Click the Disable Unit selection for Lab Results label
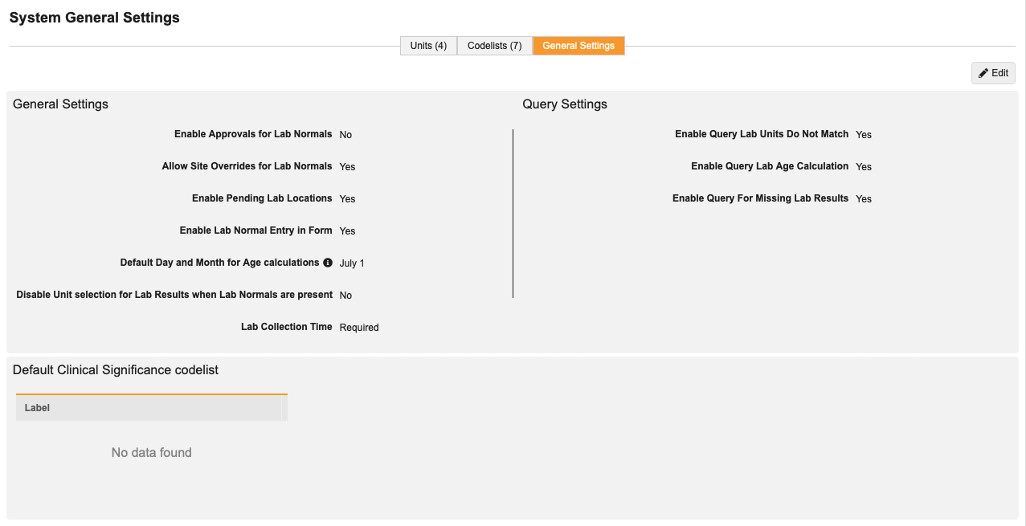This screenshot has height=526, width=1026. click(174, 295)
